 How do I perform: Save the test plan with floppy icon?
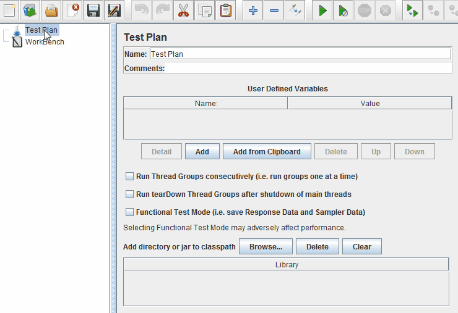tap(93, 10)
